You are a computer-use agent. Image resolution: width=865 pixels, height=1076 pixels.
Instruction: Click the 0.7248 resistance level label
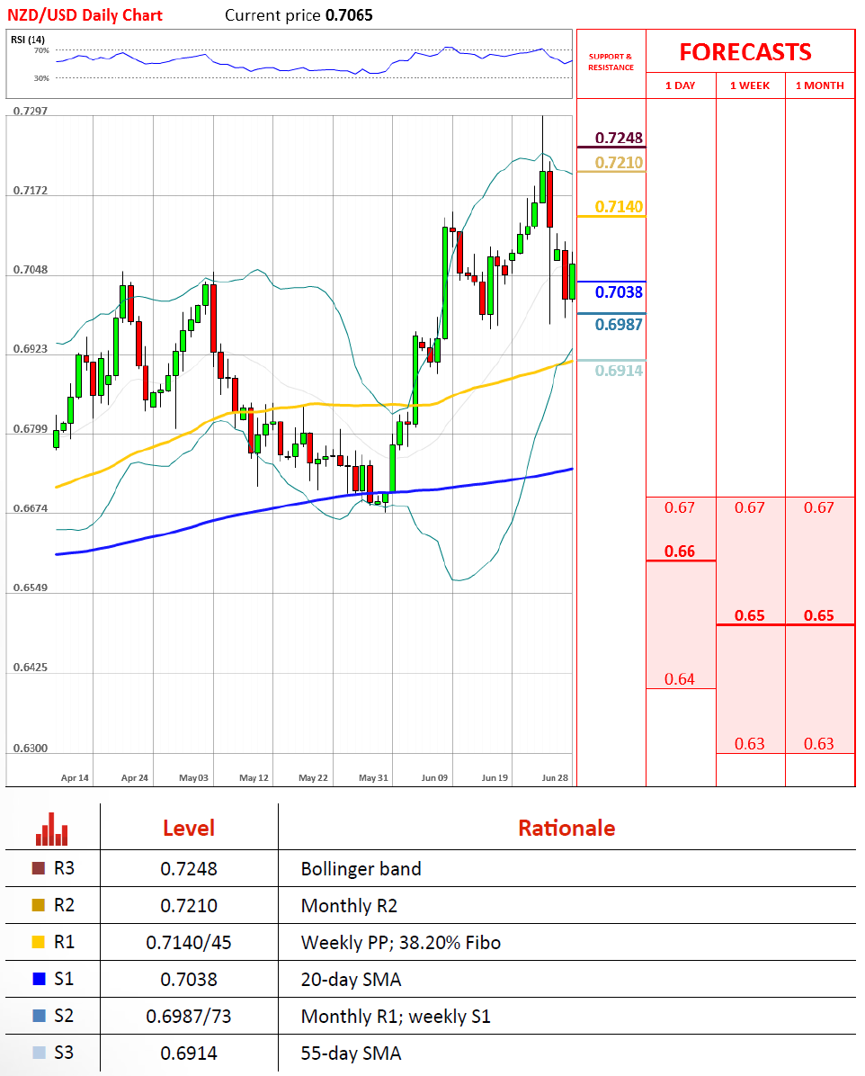[619, 138]
